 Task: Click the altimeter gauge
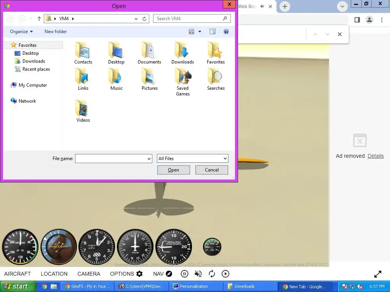(97, 246)
